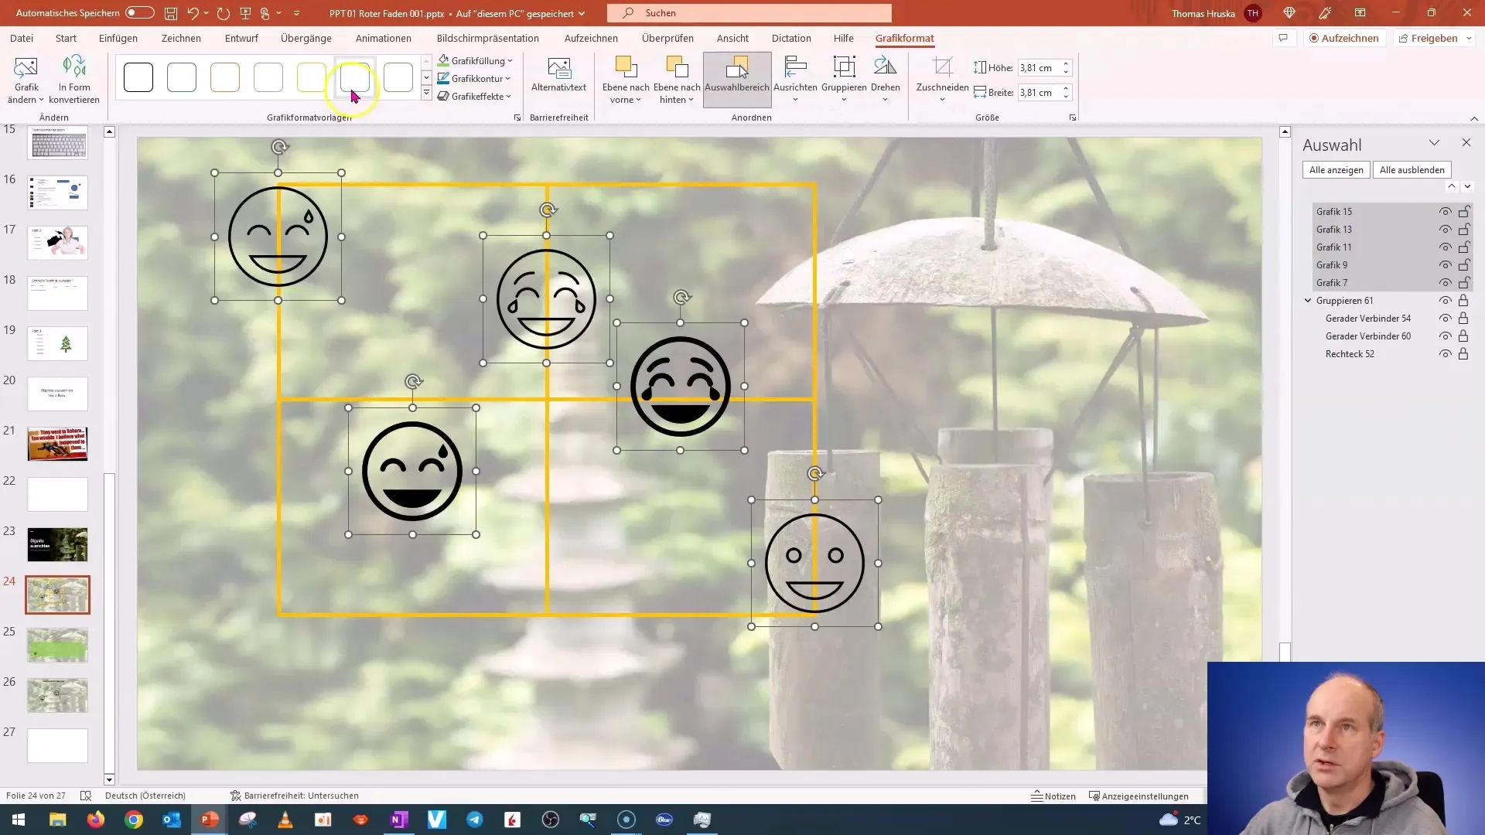Select the Zuschneiden crop tool
The height and width of the screenshot is (835, 1485).
click(942, 80)
